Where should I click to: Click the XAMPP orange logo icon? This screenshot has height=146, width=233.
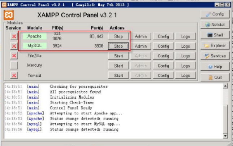click(x=9, y=15)
